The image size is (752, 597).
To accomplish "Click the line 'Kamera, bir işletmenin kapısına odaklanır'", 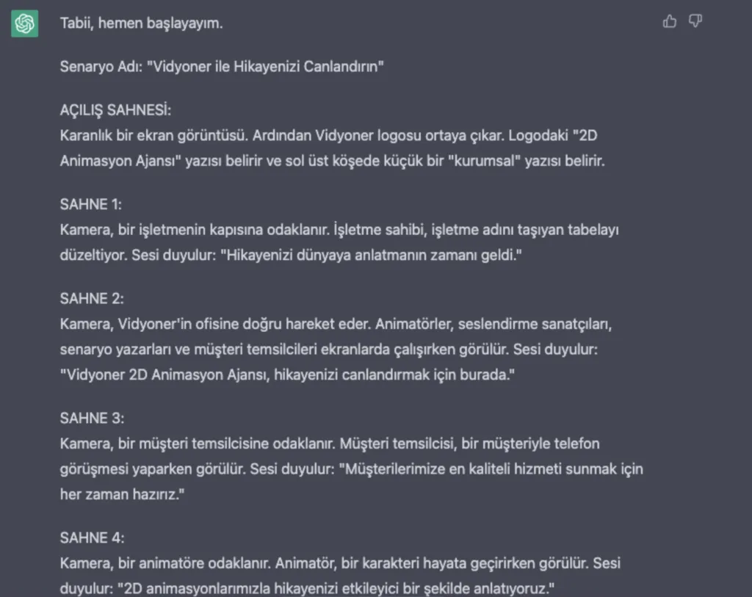I will click(x=339, y=230).
